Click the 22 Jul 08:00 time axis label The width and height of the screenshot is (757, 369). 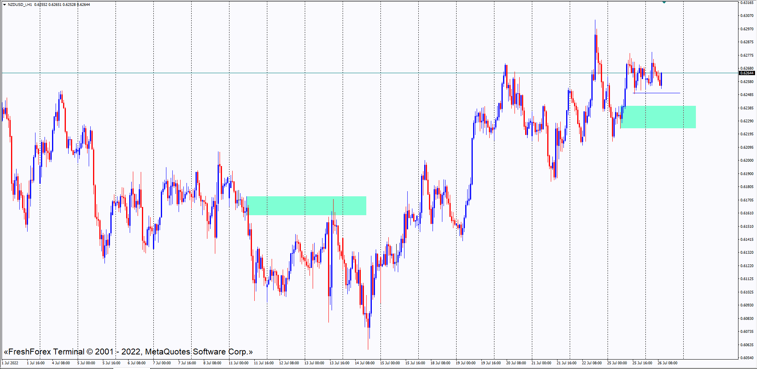tap(592, 363)
